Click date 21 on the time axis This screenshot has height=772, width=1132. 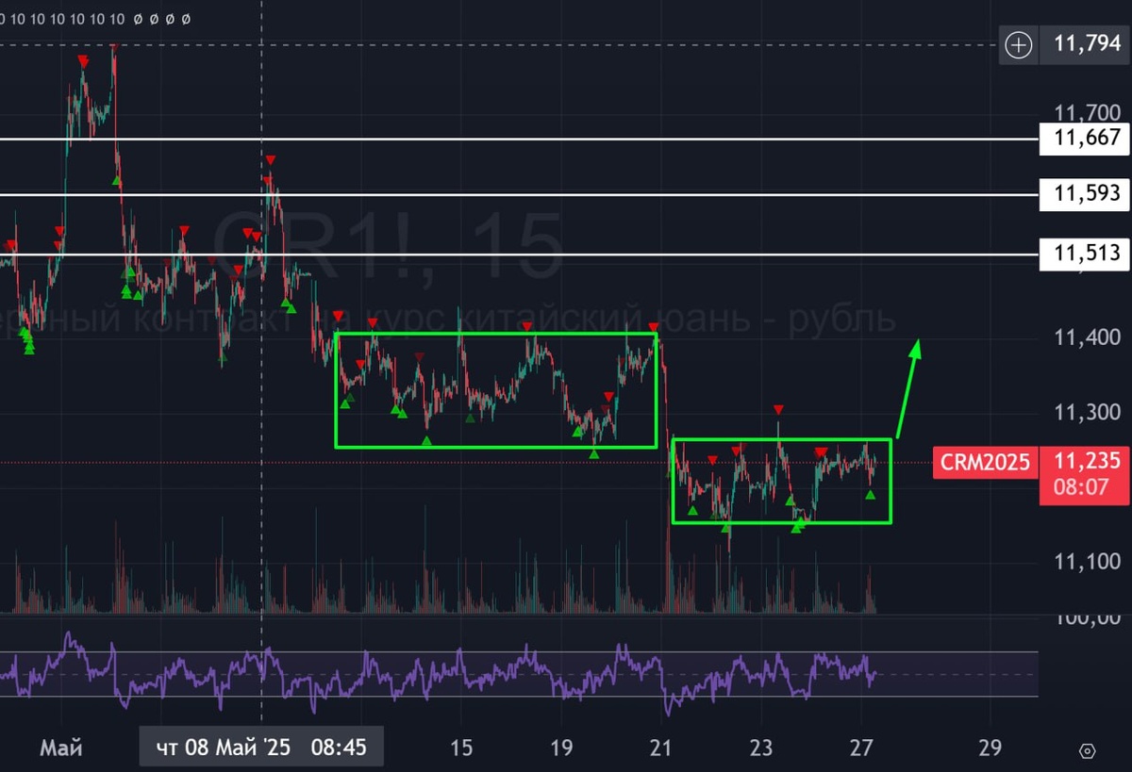pyautogui.click(x=661, y=748)
